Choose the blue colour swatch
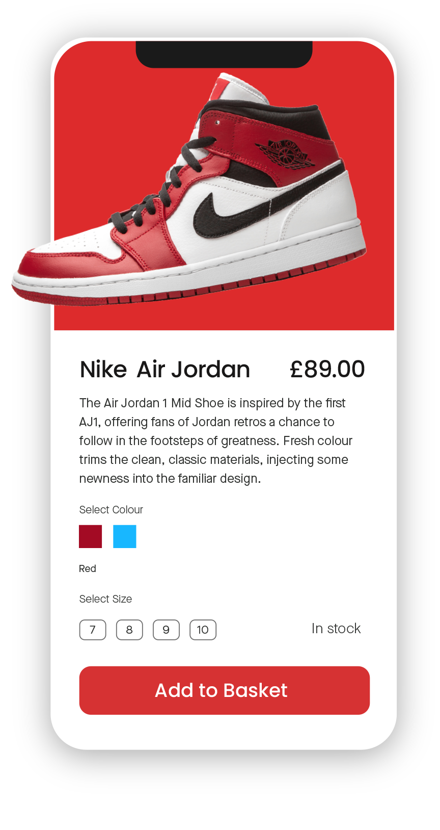The width and height of the screenshot is (440, 830). (125, 536)
